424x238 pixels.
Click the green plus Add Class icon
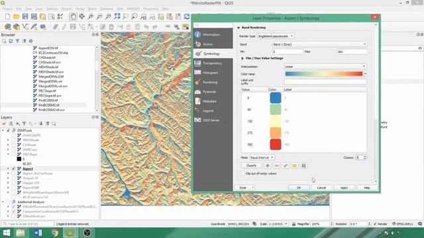pyautogui.click(x=268, y=166)
